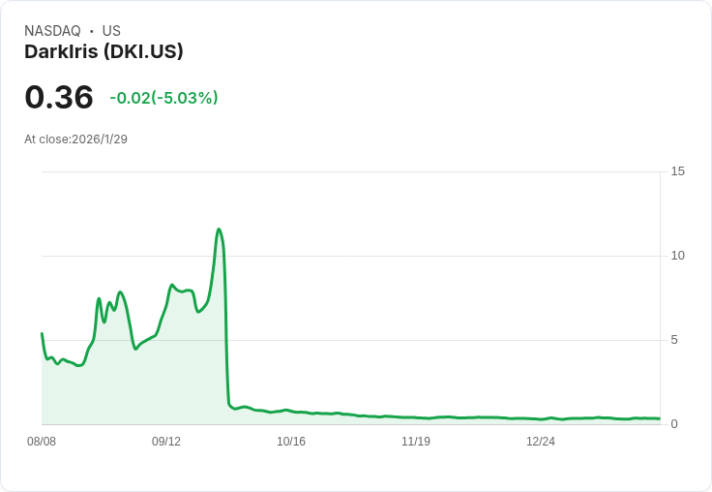
Task: Click the 5 label on the y-axis
Action: [x=674, y=340]
